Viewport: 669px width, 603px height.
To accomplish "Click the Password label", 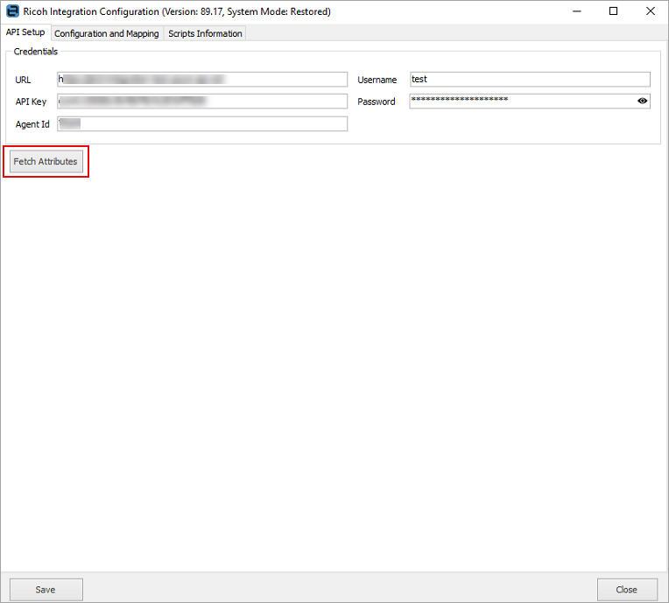I will click(377, 102).
